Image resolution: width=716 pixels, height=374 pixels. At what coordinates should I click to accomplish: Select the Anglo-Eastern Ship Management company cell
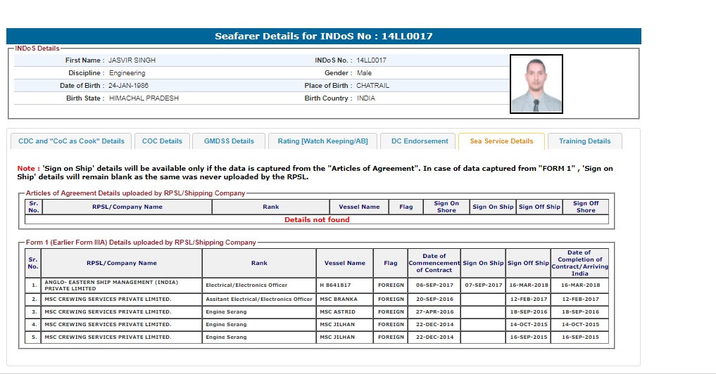(x=111, y=285)
